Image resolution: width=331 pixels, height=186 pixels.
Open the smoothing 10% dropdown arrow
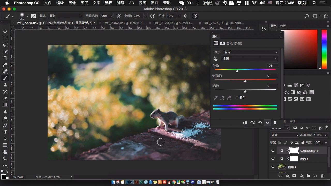[178, 16]
